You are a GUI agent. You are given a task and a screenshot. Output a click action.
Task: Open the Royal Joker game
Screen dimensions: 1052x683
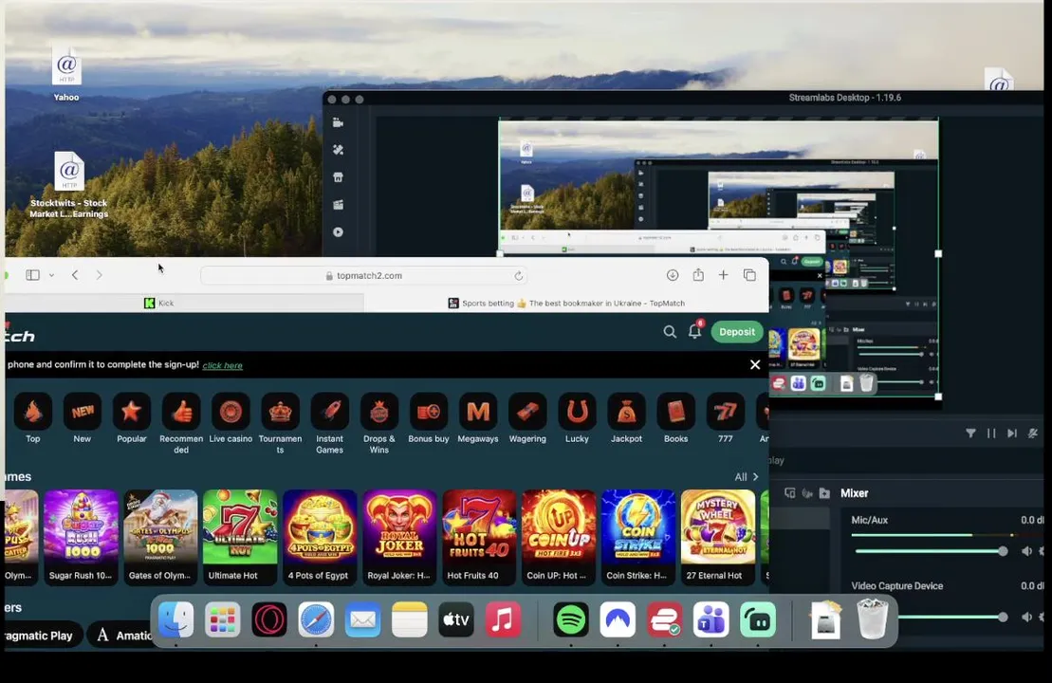(x=399, y=537)
